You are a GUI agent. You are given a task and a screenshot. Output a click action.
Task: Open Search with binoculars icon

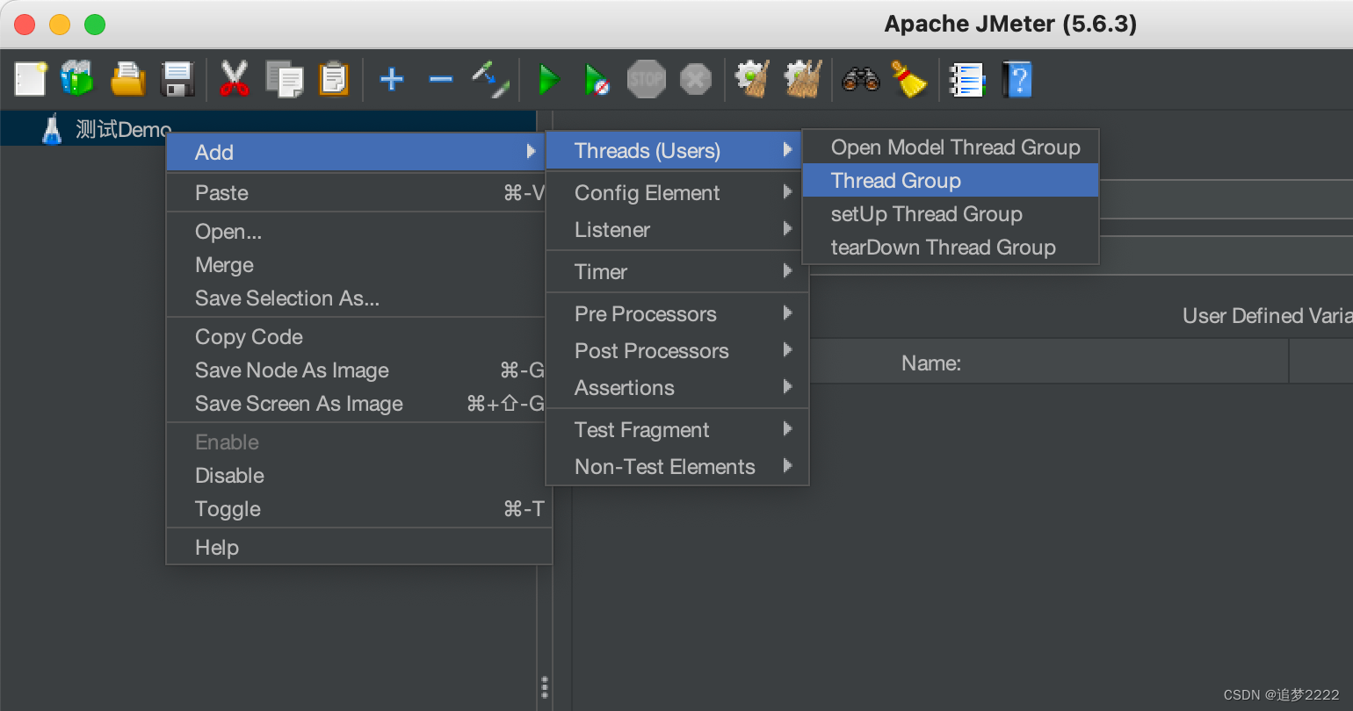pyautogui.click(x=861, y=80)
